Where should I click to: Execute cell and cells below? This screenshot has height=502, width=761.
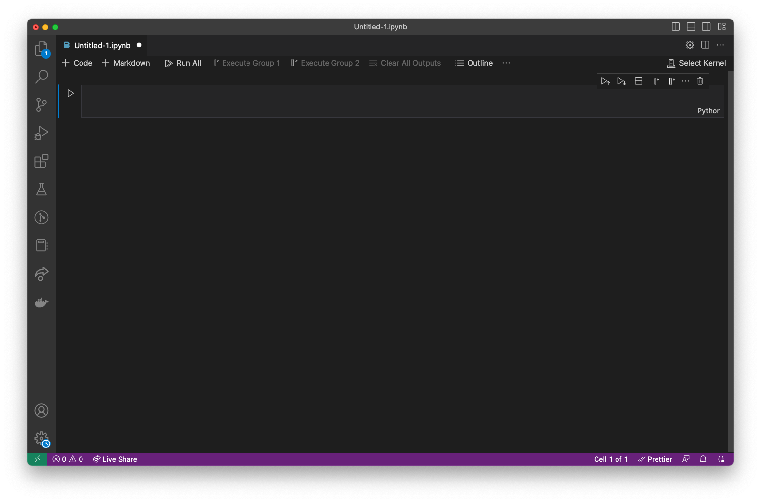point(621,81)
